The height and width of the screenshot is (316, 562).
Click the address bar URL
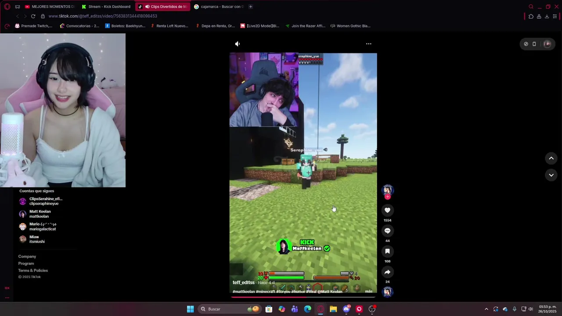point(103,16)
